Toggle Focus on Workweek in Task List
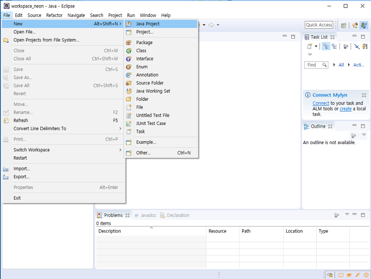 [345, 46]
